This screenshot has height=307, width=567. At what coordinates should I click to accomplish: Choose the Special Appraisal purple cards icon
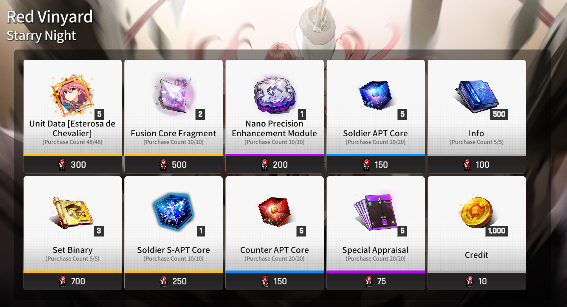375,212
